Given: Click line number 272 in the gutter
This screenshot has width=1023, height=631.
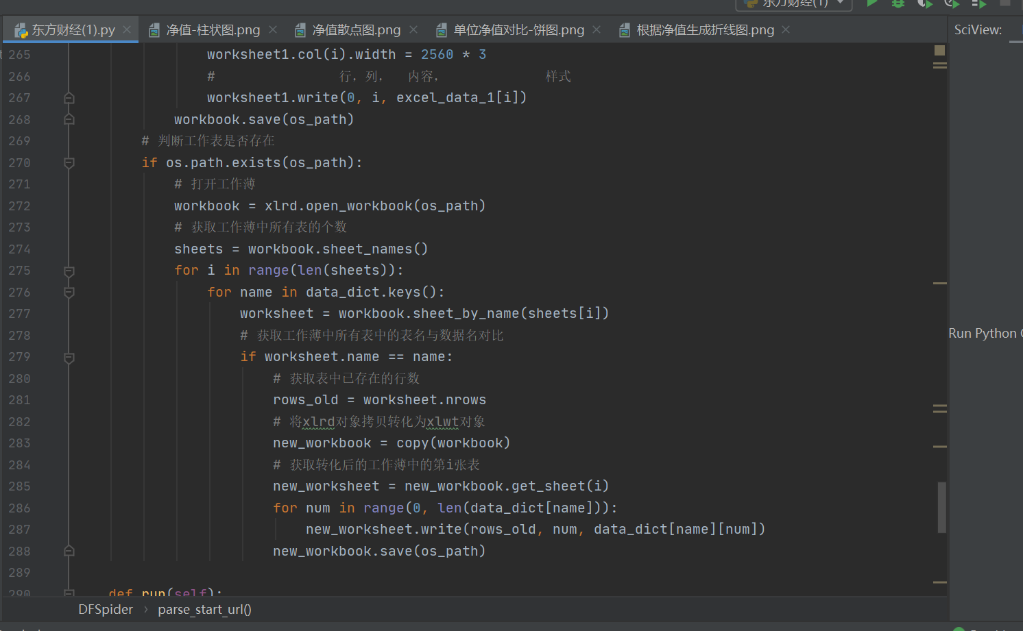Looking at the screenshot, I should [x=19, y=206].
